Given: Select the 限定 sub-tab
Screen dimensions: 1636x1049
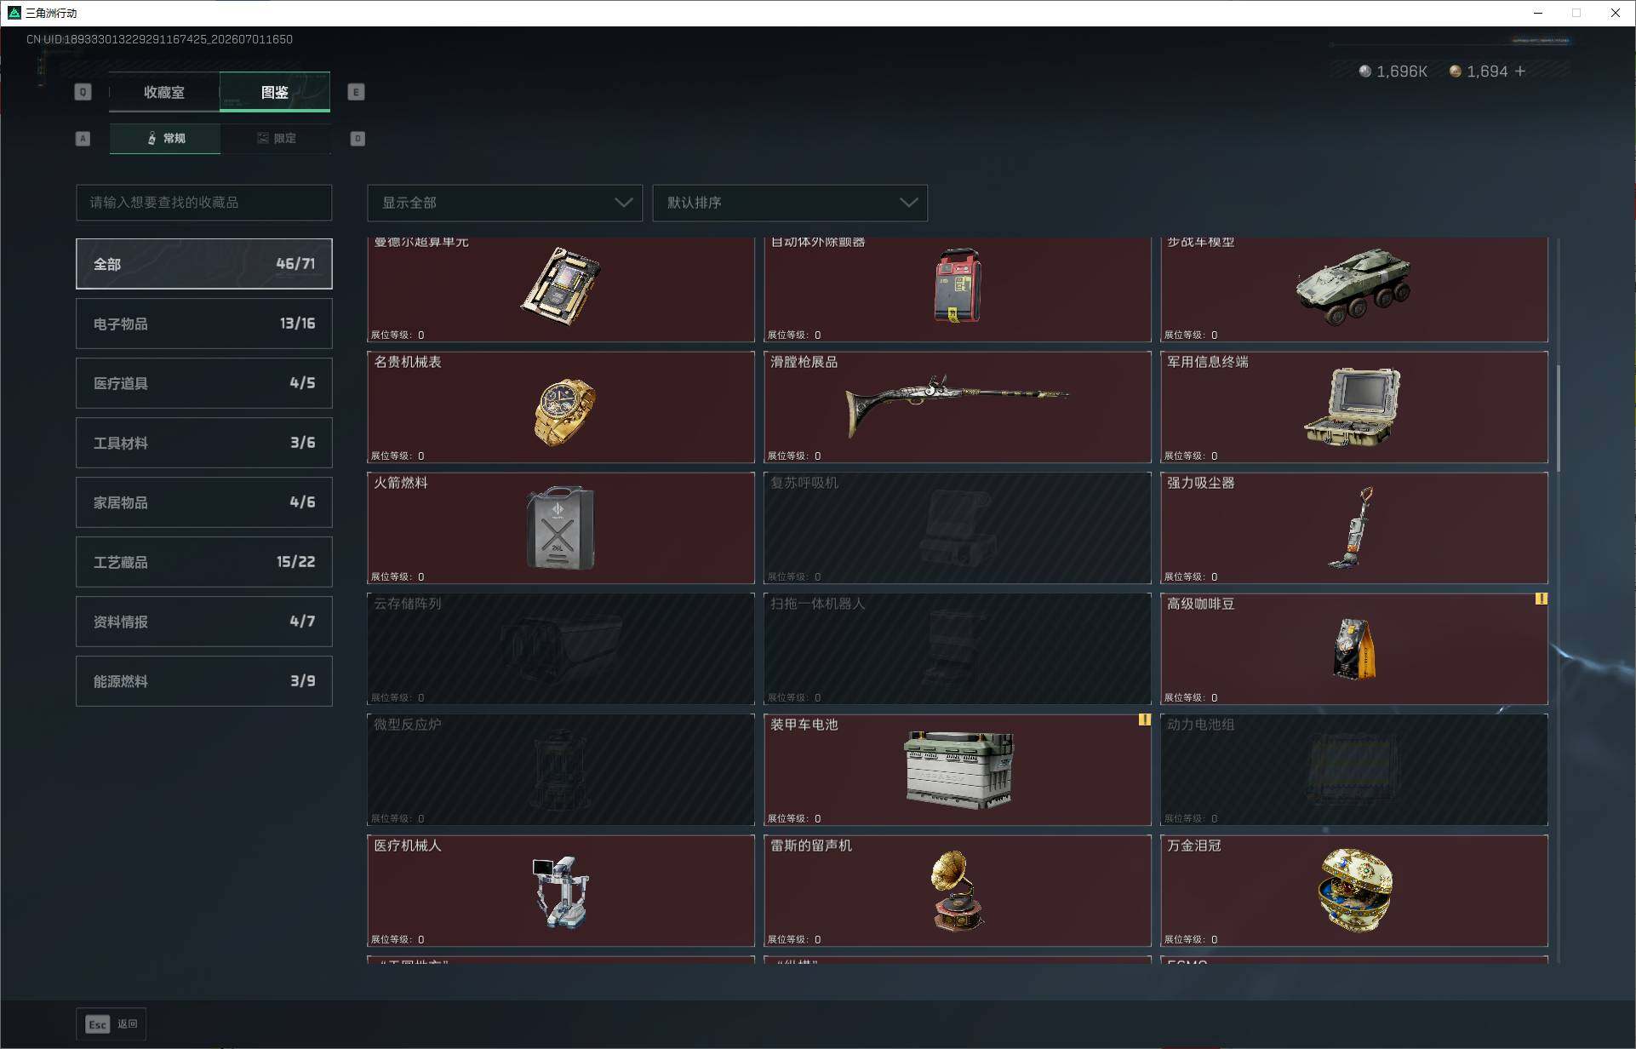Looking at the screenshot, I should click(x=276, y=138).
